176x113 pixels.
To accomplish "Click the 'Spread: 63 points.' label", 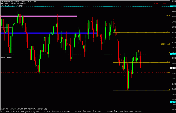I will tap(159, 3).
